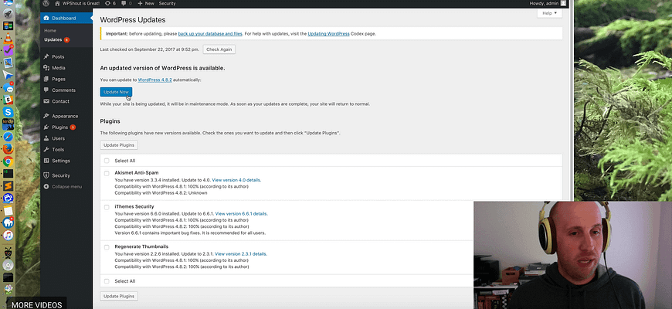Open the + New menu in the admin bar

tap(146, 3)
